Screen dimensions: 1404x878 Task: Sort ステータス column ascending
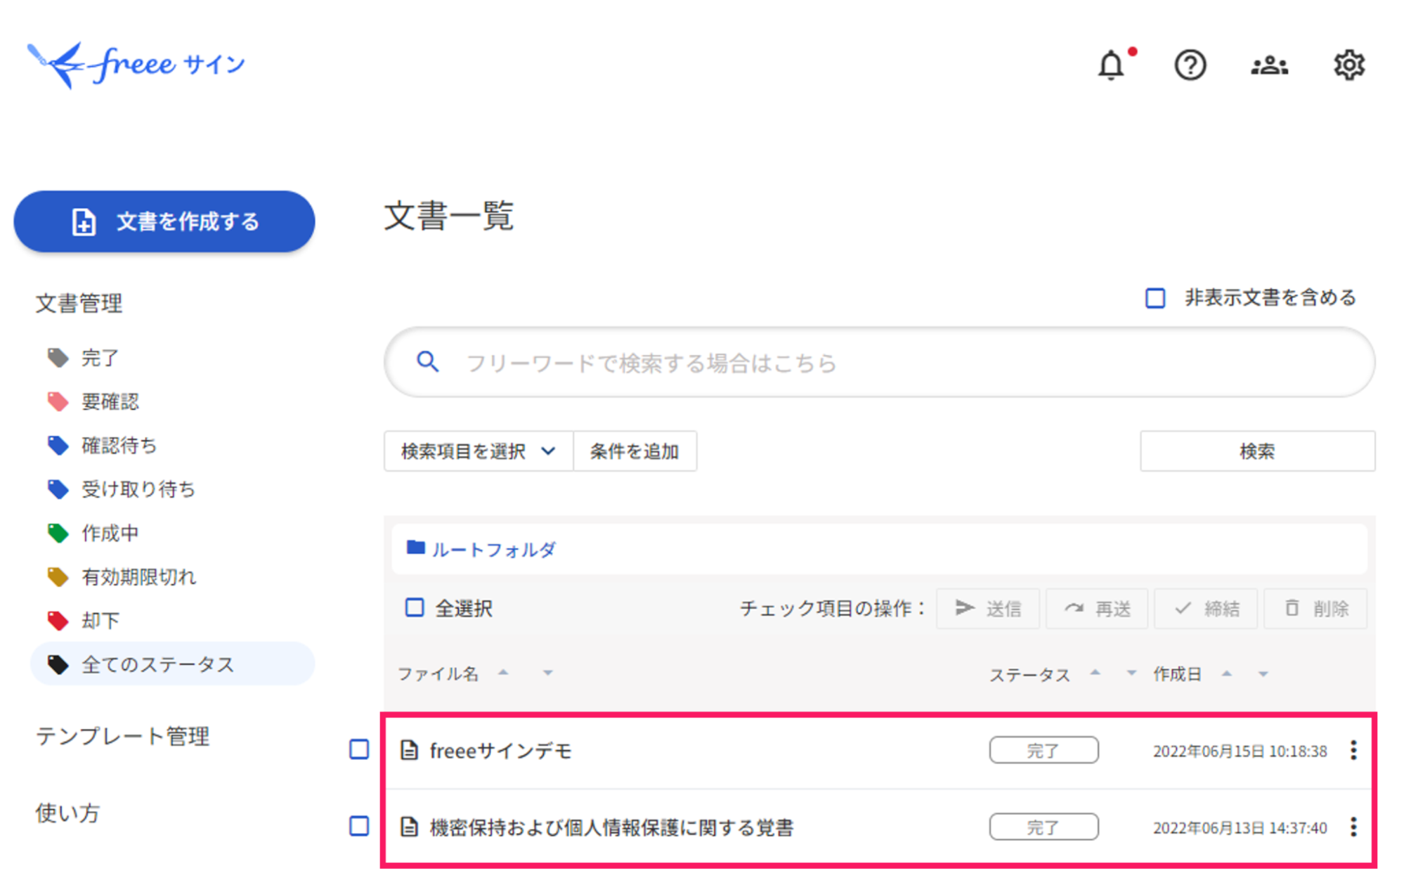coord(1095,673)
